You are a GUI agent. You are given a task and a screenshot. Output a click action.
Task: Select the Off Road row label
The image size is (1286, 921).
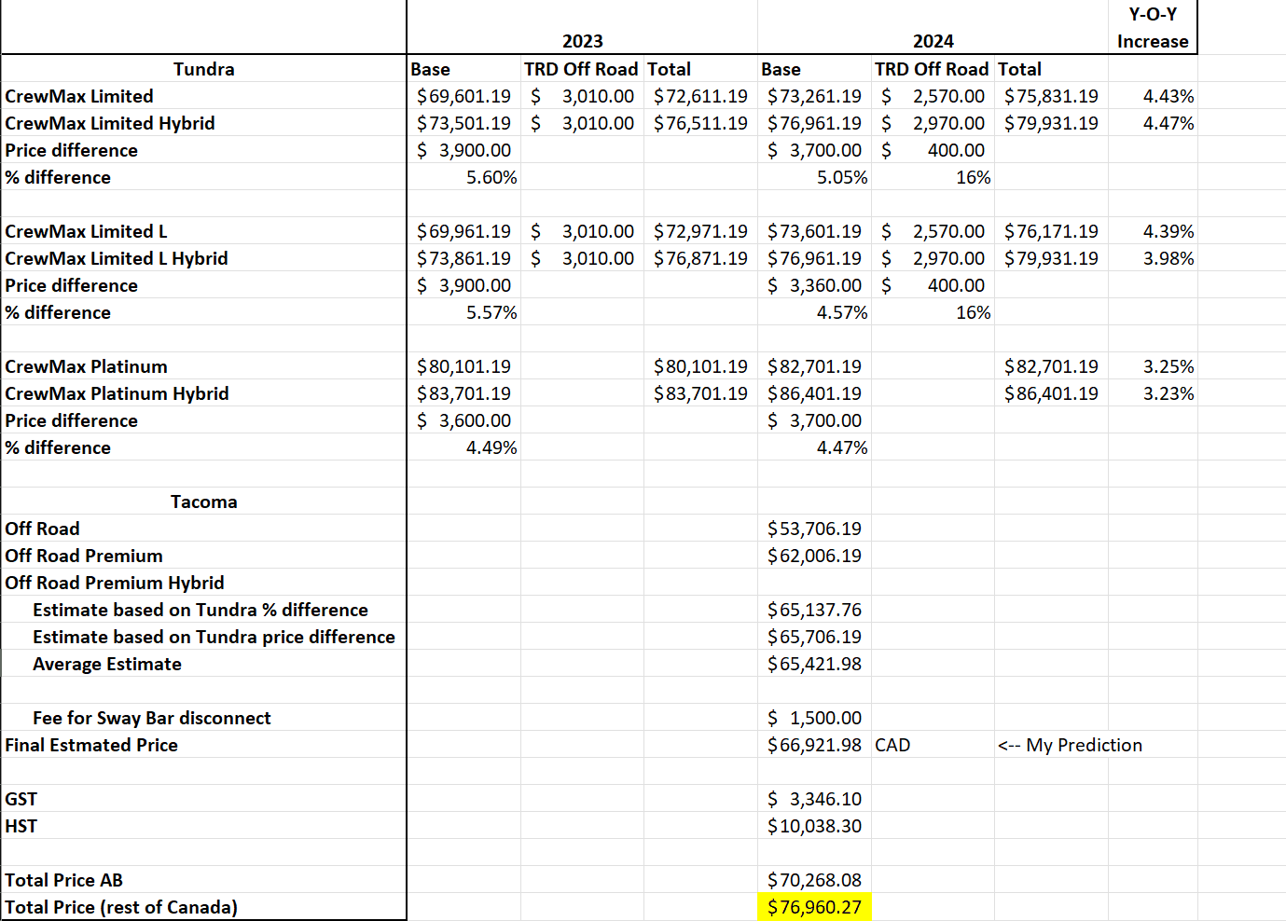(x=42, y=529)
